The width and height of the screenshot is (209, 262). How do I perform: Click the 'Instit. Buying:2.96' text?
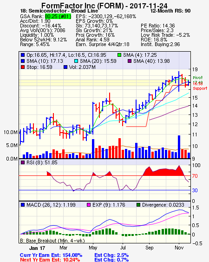tap(160, 45)
